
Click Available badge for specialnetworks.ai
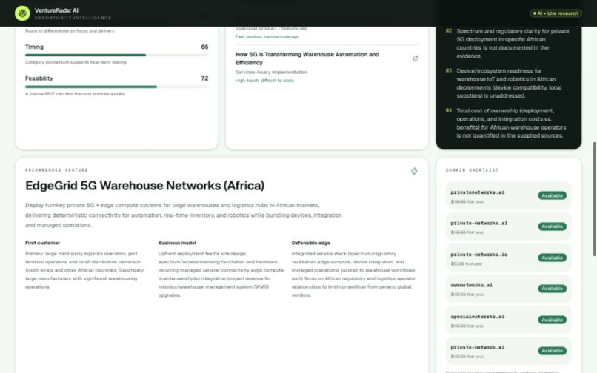pyautogui.click(x=552, y=320)
